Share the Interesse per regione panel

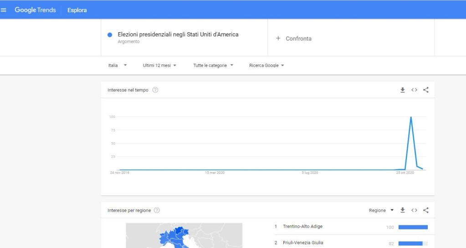coord(426,210)
